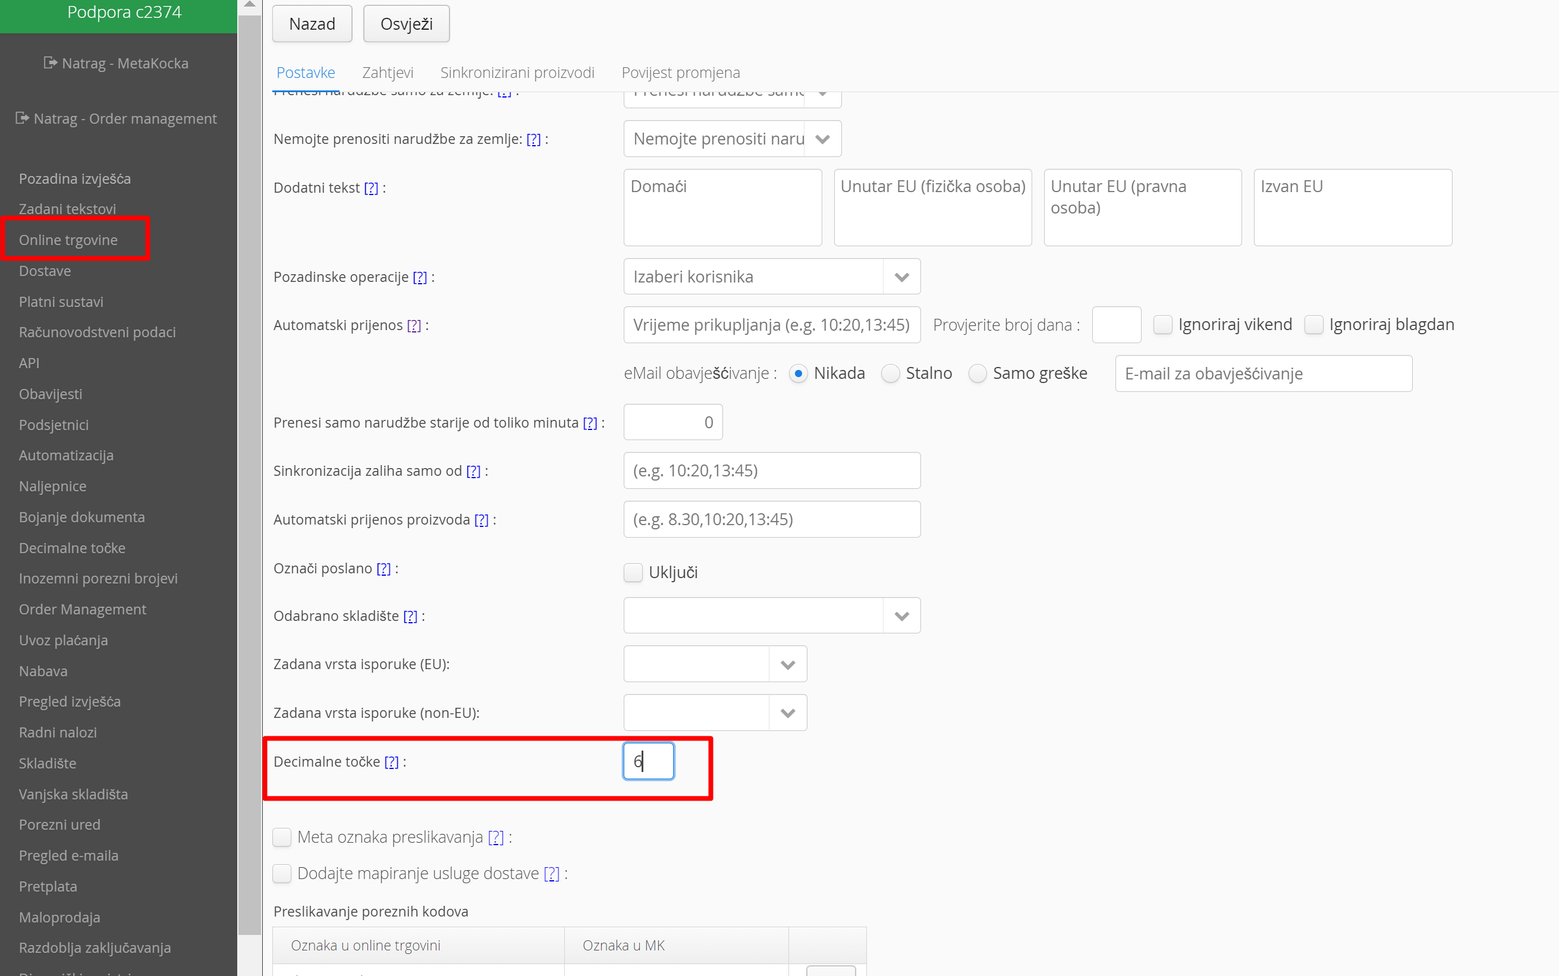Select the Samo greške radio option
This screenshot has width=1559, height=976.
977,373
